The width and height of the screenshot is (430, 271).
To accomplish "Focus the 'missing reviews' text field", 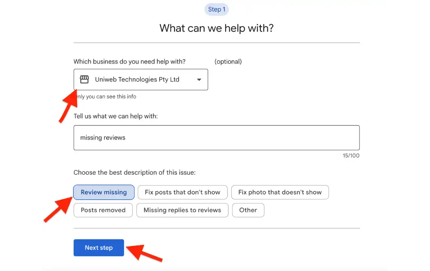I will [217, 138].
